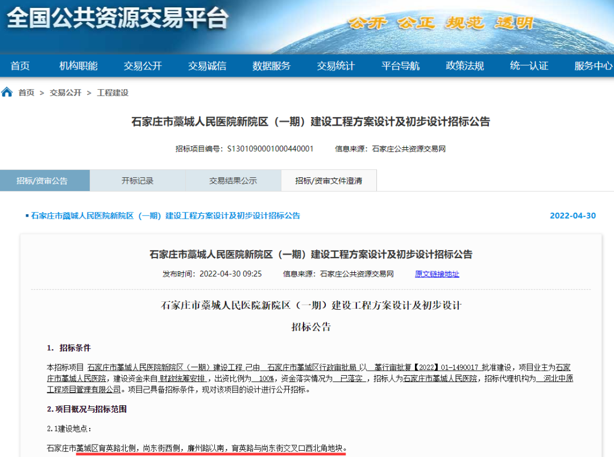Click the 发布时间 2022-04-30 09:25 text

pyautogui.click(x=212, y=274)
